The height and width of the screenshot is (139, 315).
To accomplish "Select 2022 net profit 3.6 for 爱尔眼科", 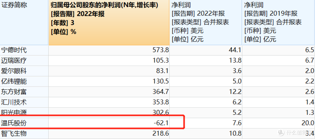I will click(206, 71).
